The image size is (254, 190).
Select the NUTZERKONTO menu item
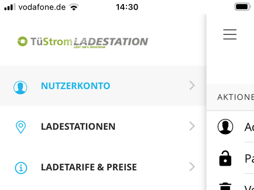coord(103,86)
